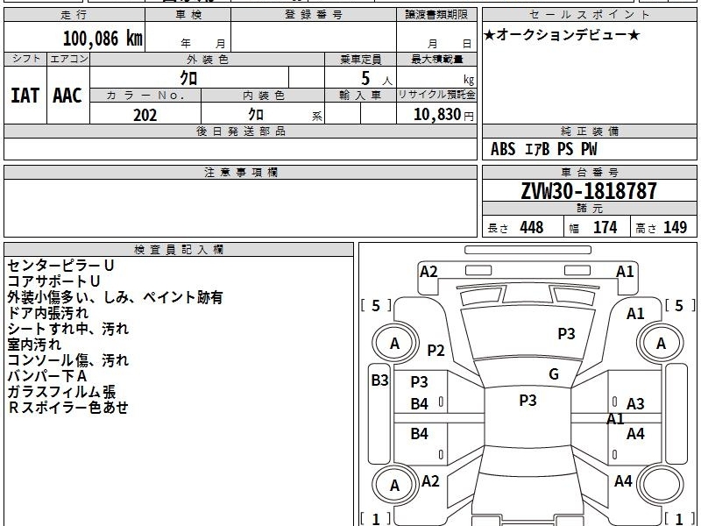Select the クロ value under 内装色
This screenshot has width=701, height=526.
point(256,115)
